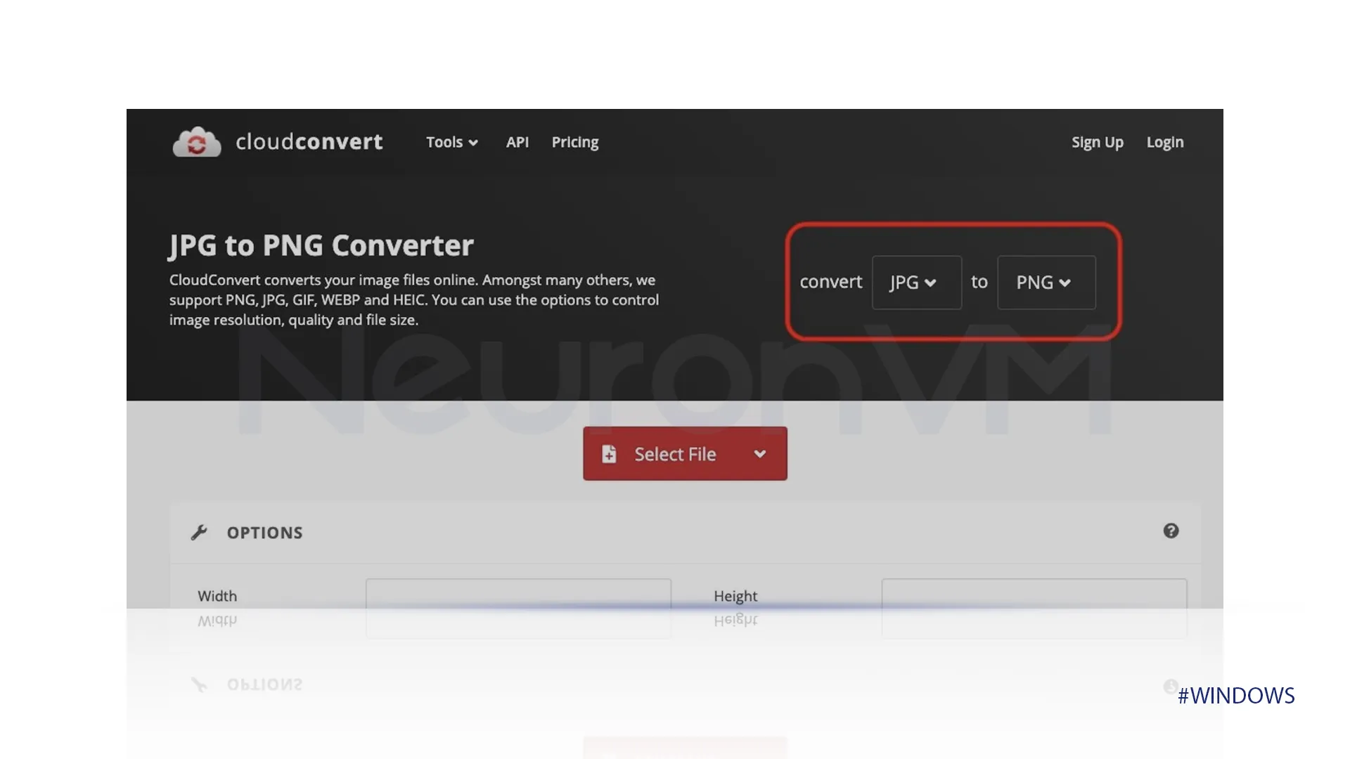Open the Login page
Screen dimensions: 1350x759
tap(1165, 142)
